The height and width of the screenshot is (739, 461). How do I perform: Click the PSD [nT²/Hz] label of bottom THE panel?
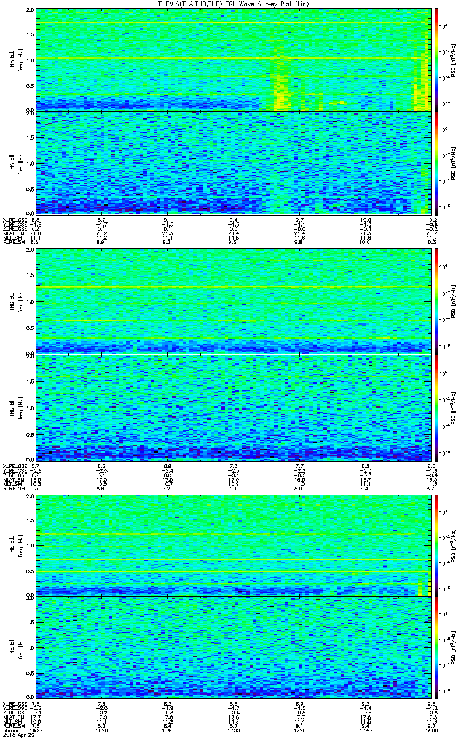pyautogui.click(x=454, y=648)
